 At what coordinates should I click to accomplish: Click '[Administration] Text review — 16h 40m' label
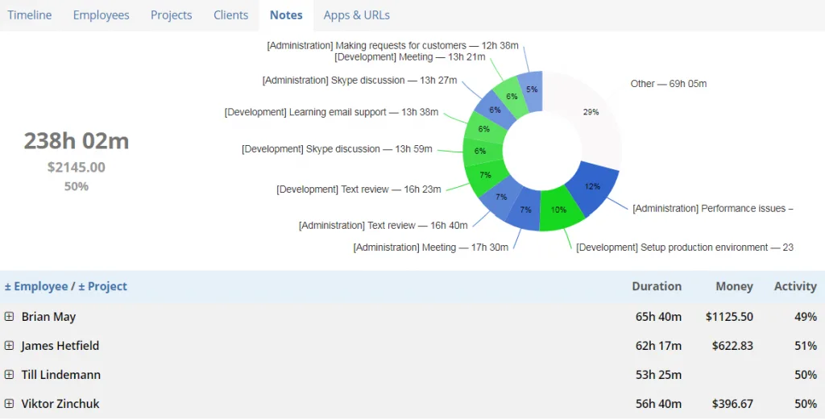tap(383, 225)
